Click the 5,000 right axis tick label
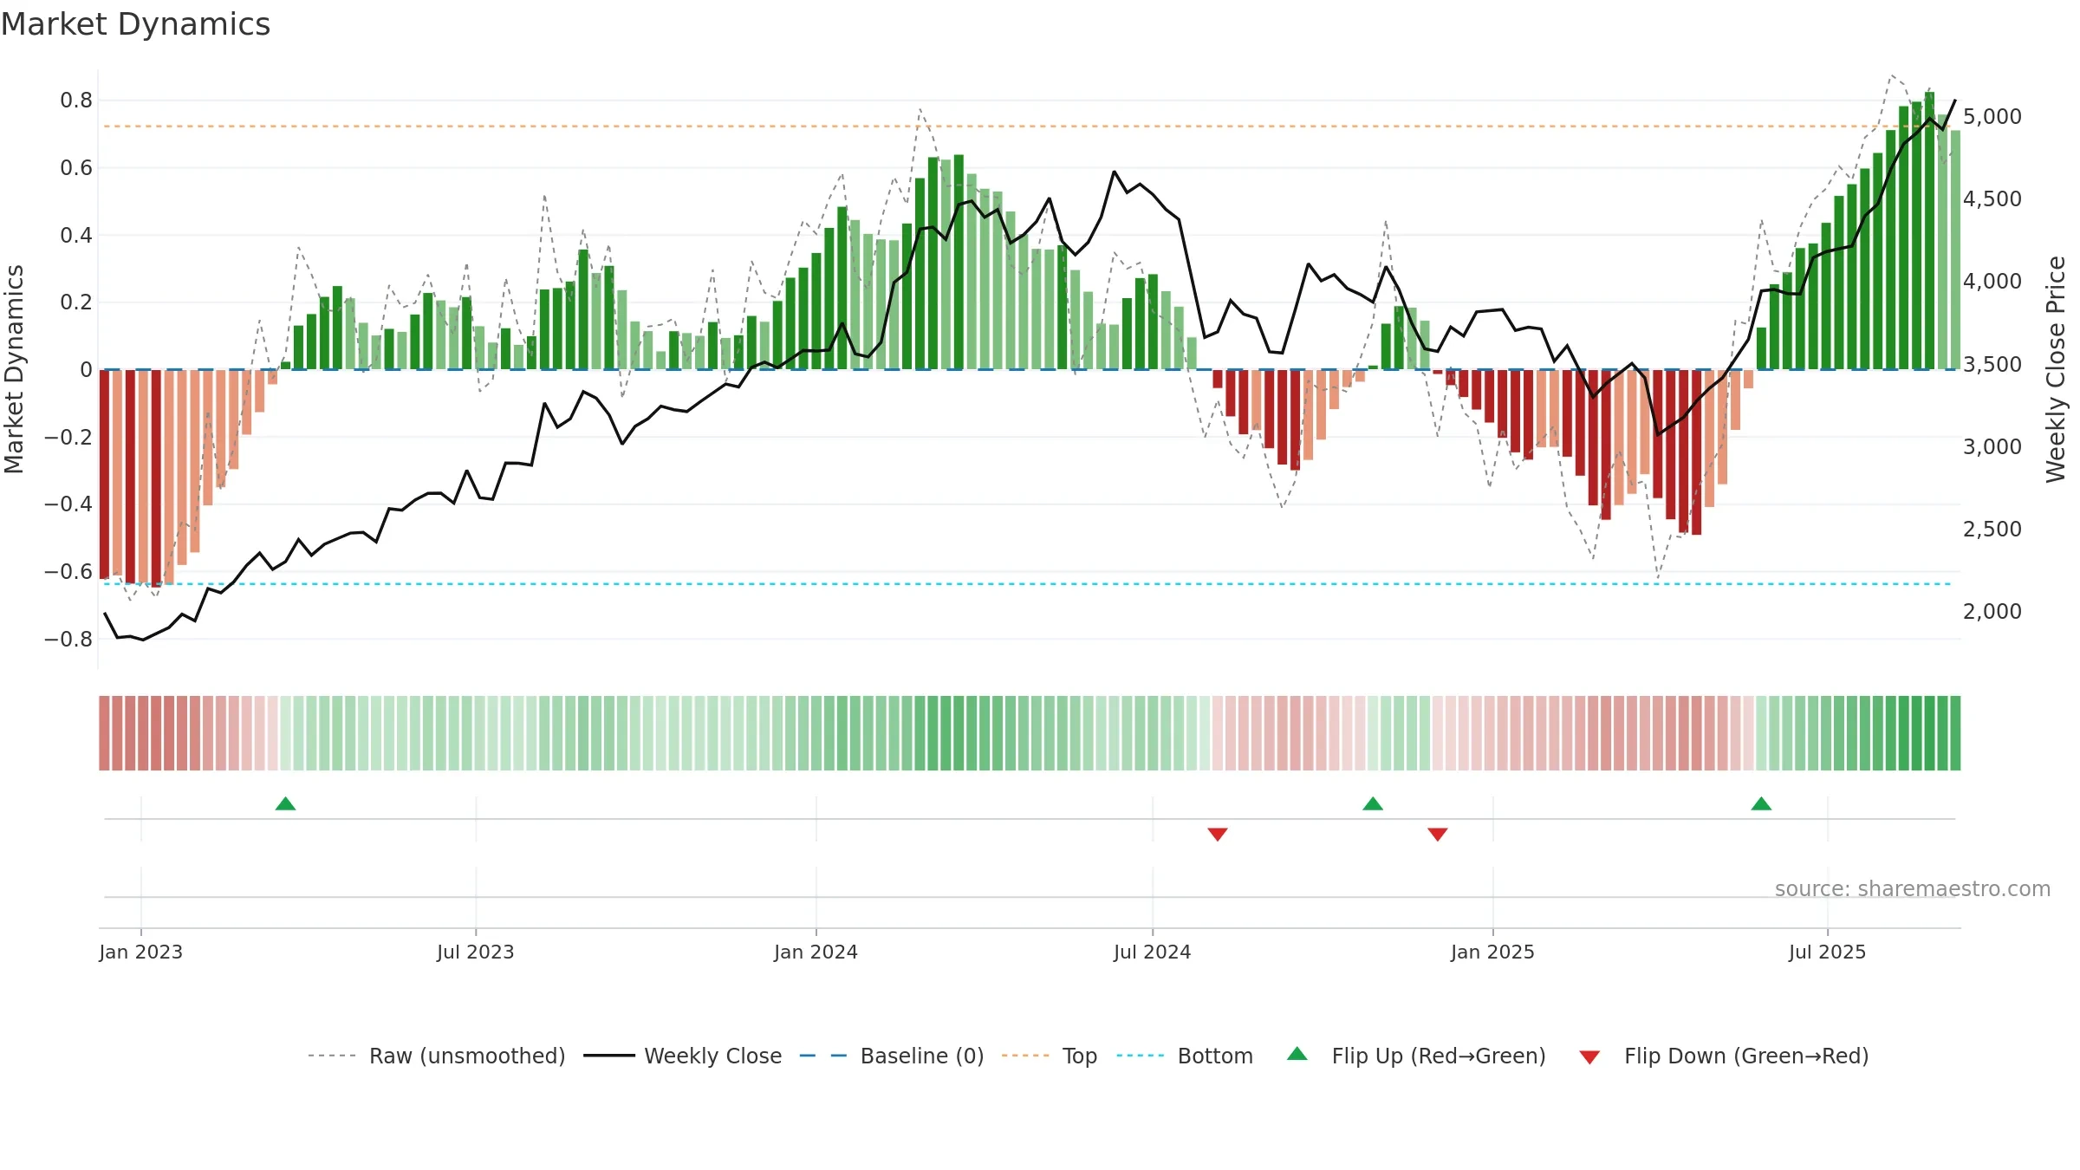The height and width of the screenshot is (1170, 2080). (1992, 116)
